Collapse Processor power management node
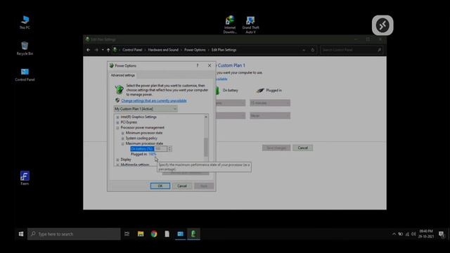Image resolution: width=450 pixels, height=253 pixels. click(x=117, y=128)
